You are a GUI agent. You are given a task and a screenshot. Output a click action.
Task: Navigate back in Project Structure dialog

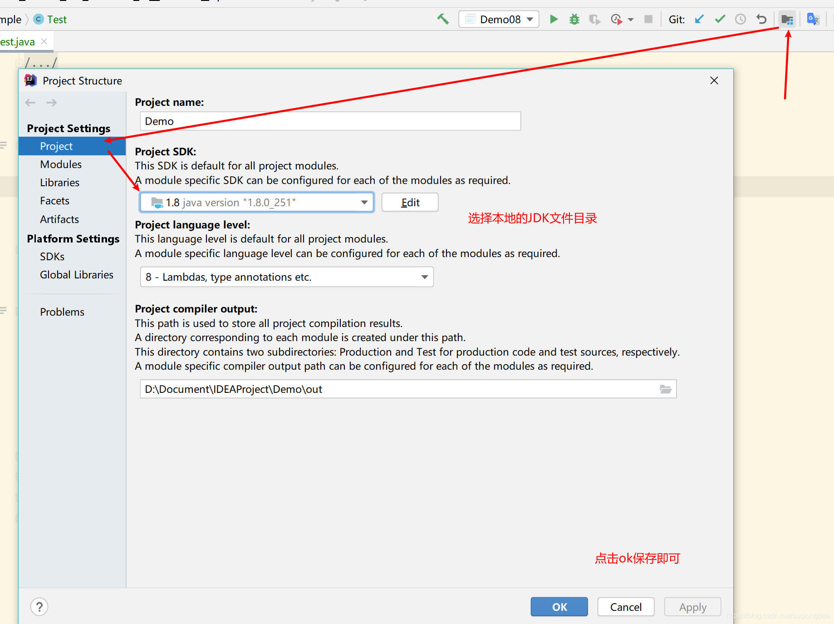point(30,103)
